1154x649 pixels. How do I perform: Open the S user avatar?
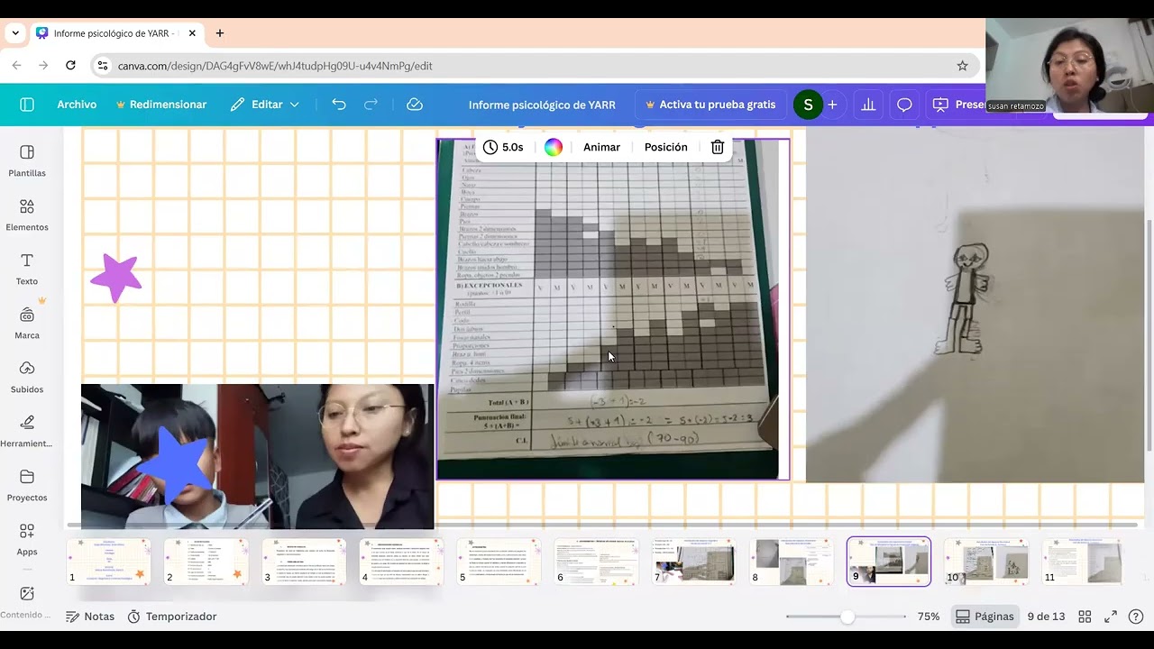pyautogui.click(x=808, y=105)
